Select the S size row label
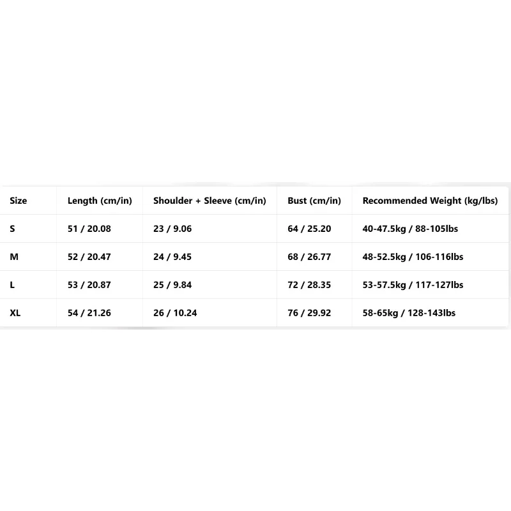The image size is (511, 511). 12,229
